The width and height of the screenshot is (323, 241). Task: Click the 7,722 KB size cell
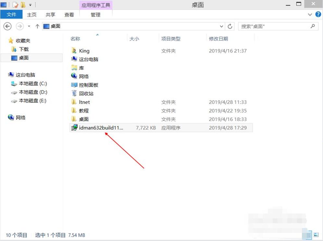[146, 128]
